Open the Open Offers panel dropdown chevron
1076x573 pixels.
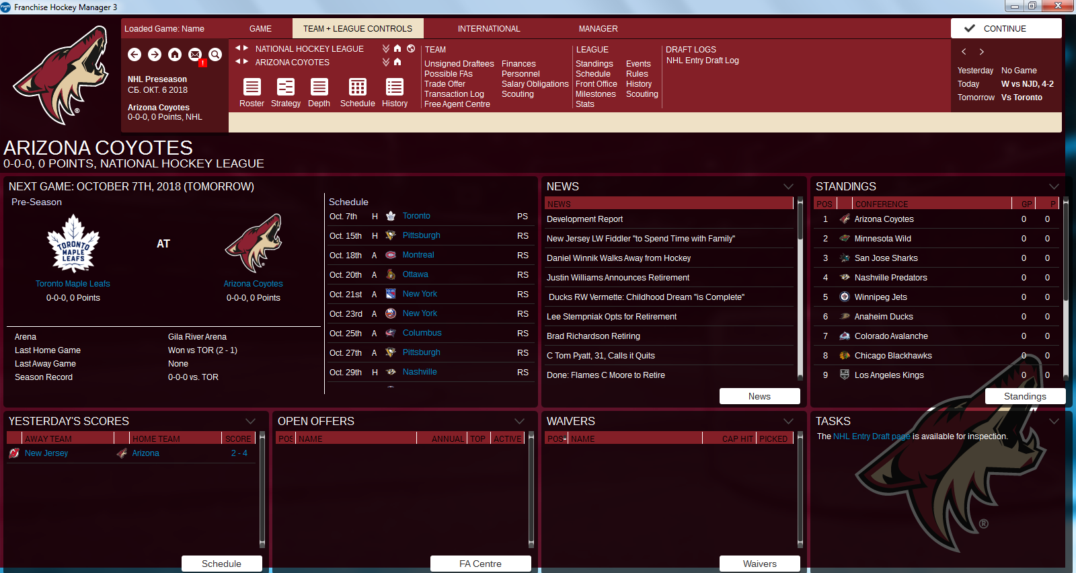tap(519, 421)
